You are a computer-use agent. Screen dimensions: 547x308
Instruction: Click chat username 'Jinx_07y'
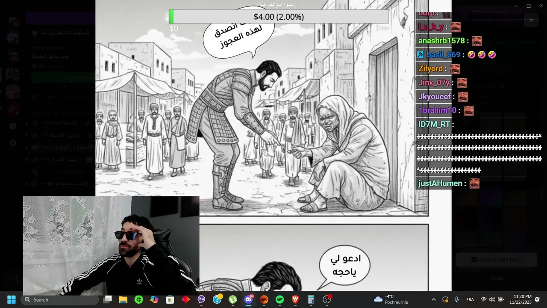(x=434, y=83)
